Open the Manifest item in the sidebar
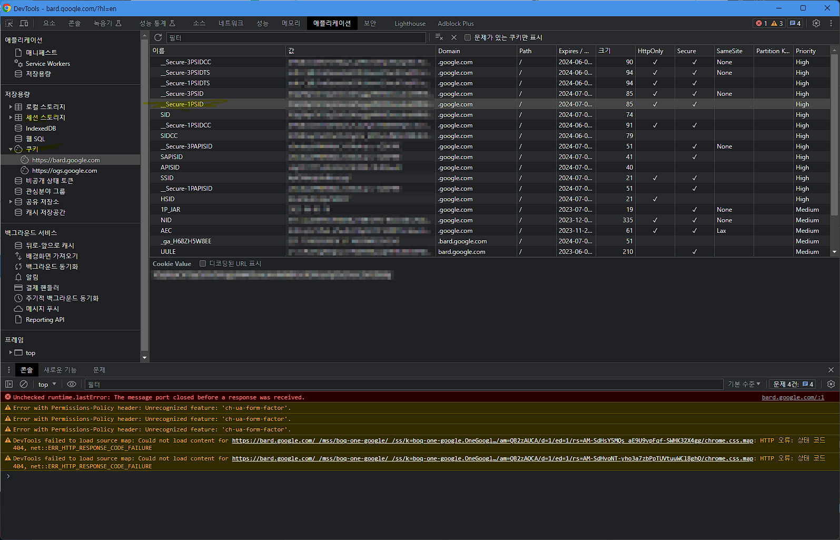Viewport: 840px width, 540px height. pyautogui.click(x=42, y=53)
